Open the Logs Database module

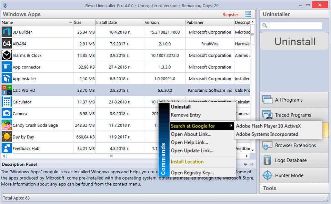294,160
